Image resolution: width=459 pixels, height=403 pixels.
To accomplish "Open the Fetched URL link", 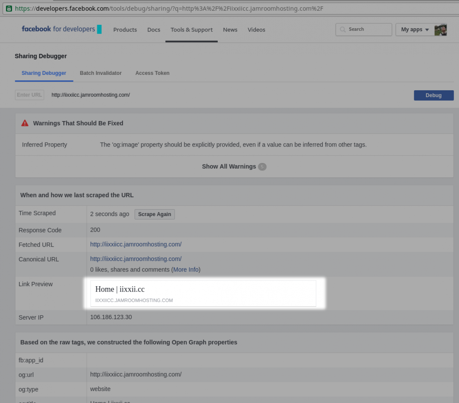I will (x=136, y=244).
